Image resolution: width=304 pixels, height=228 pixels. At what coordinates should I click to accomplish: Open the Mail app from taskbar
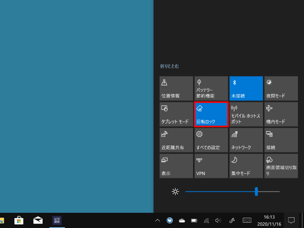pos(37,220)
